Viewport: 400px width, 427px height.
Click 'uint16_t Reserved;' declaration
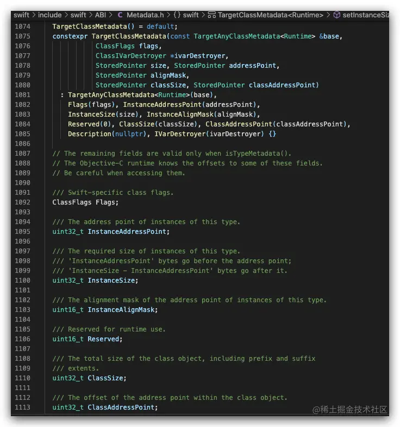(x=87, y=339)
